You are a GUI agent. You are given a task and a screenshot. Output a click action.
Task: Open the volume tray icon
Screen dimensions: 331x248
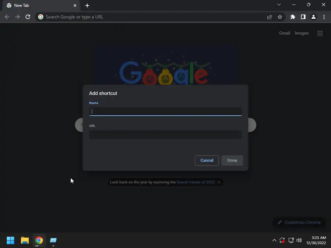tap(299, 240)
